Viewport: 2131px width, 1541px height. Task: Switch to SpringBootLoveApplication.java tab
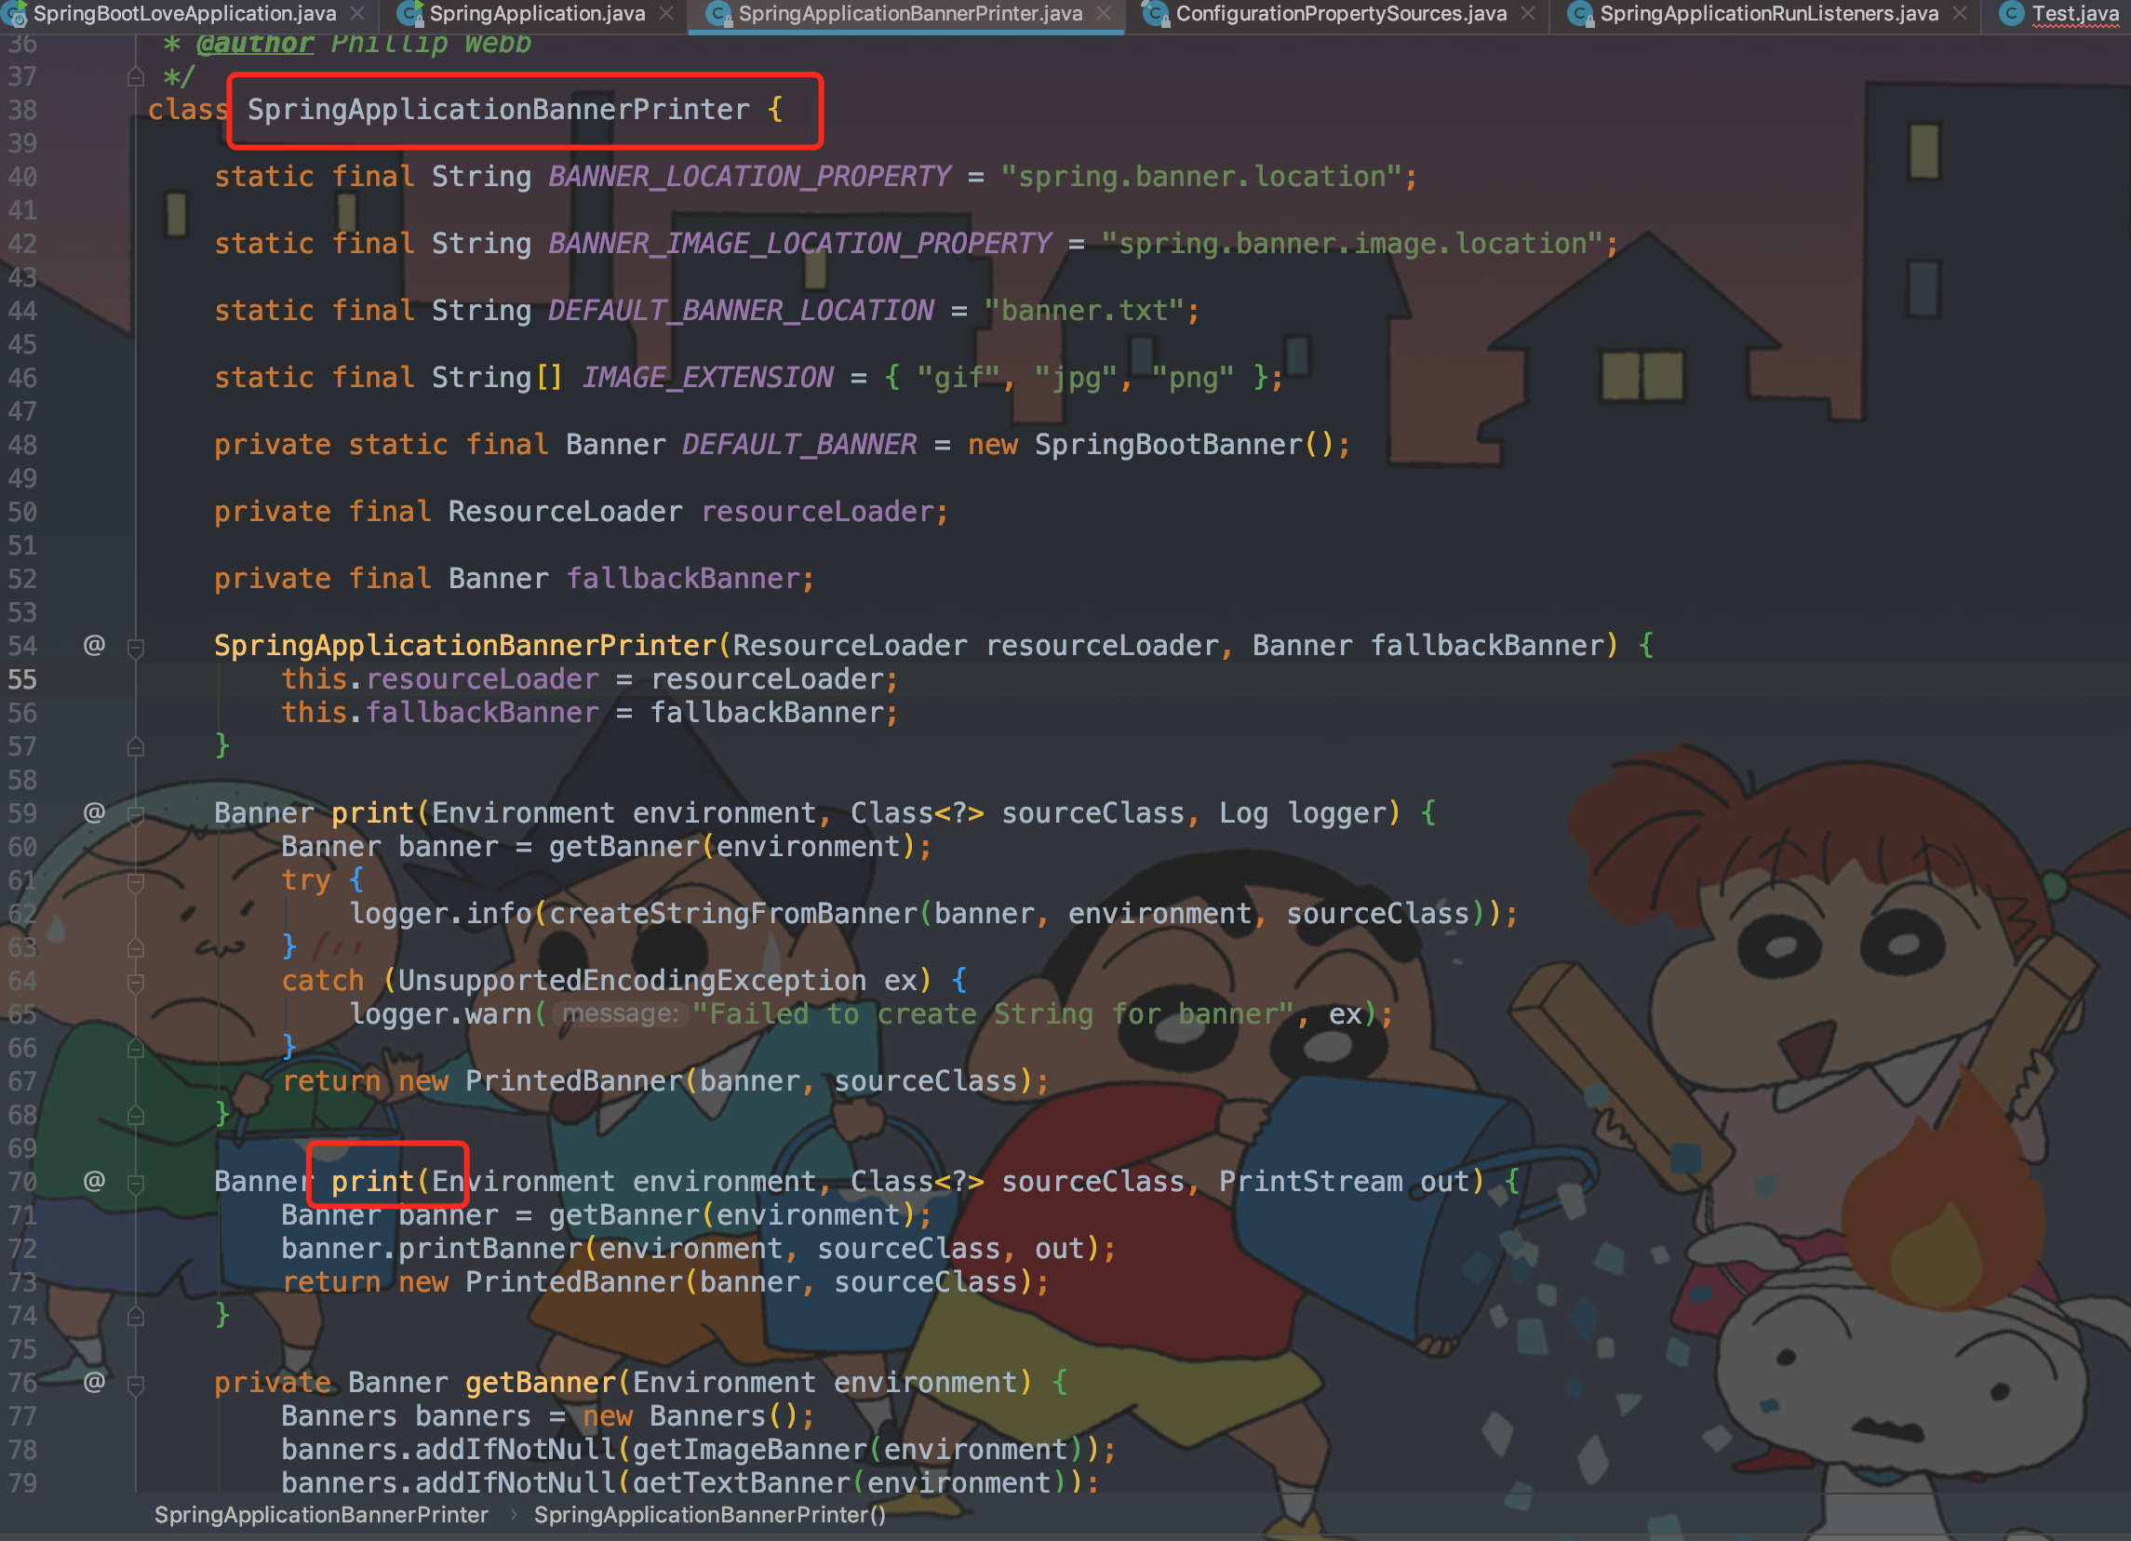coord(184,13)
